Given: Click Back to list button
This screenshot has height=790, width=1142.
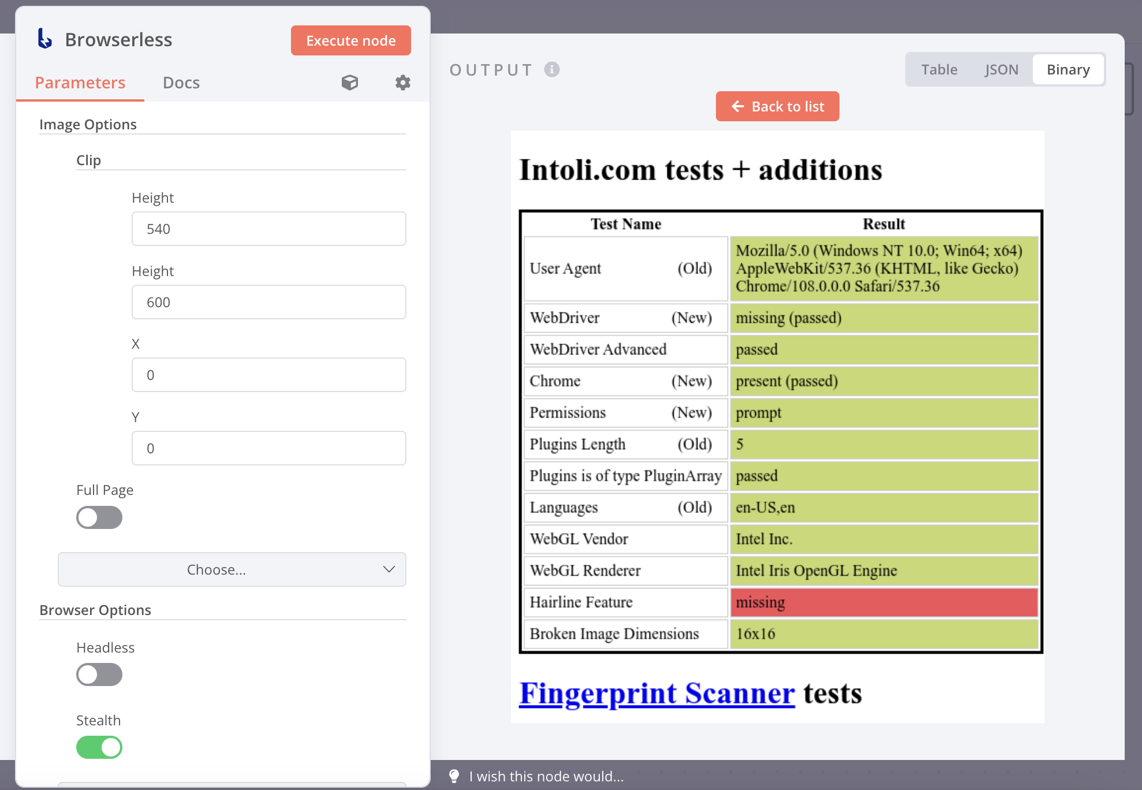Looking at the screenshot, I should 777,106.
